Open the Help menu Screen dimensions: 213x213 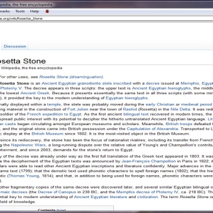[x=35, y=11]
